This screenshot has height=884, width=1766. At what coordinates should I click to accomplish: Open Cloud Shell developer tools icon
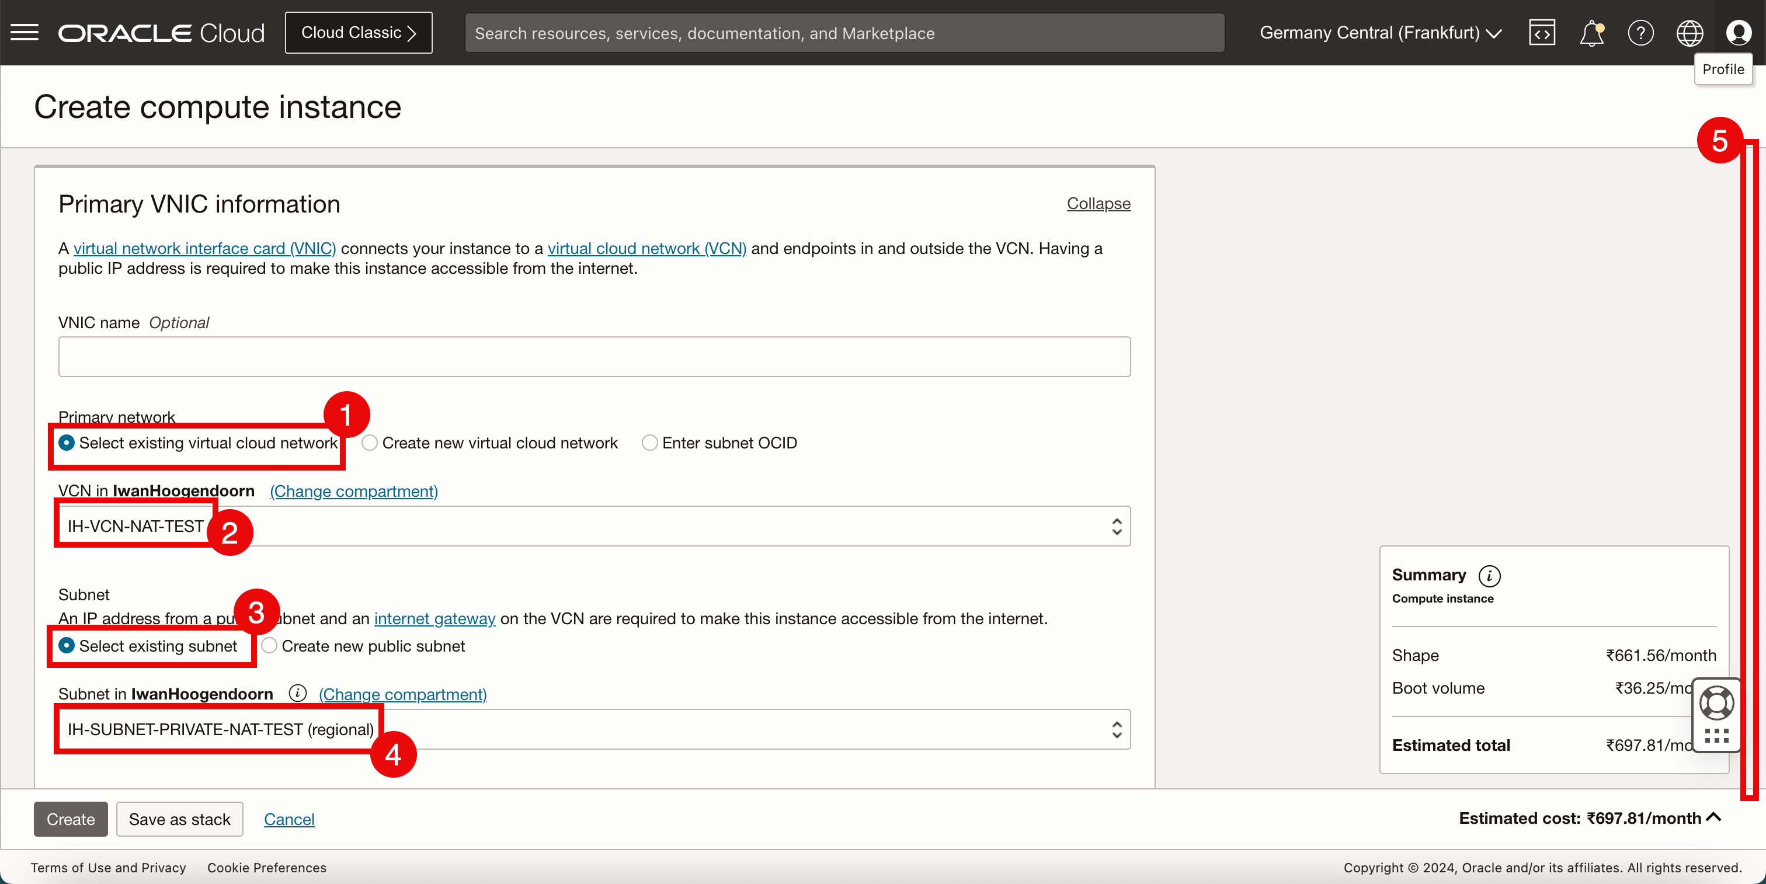coord(1542,33)
